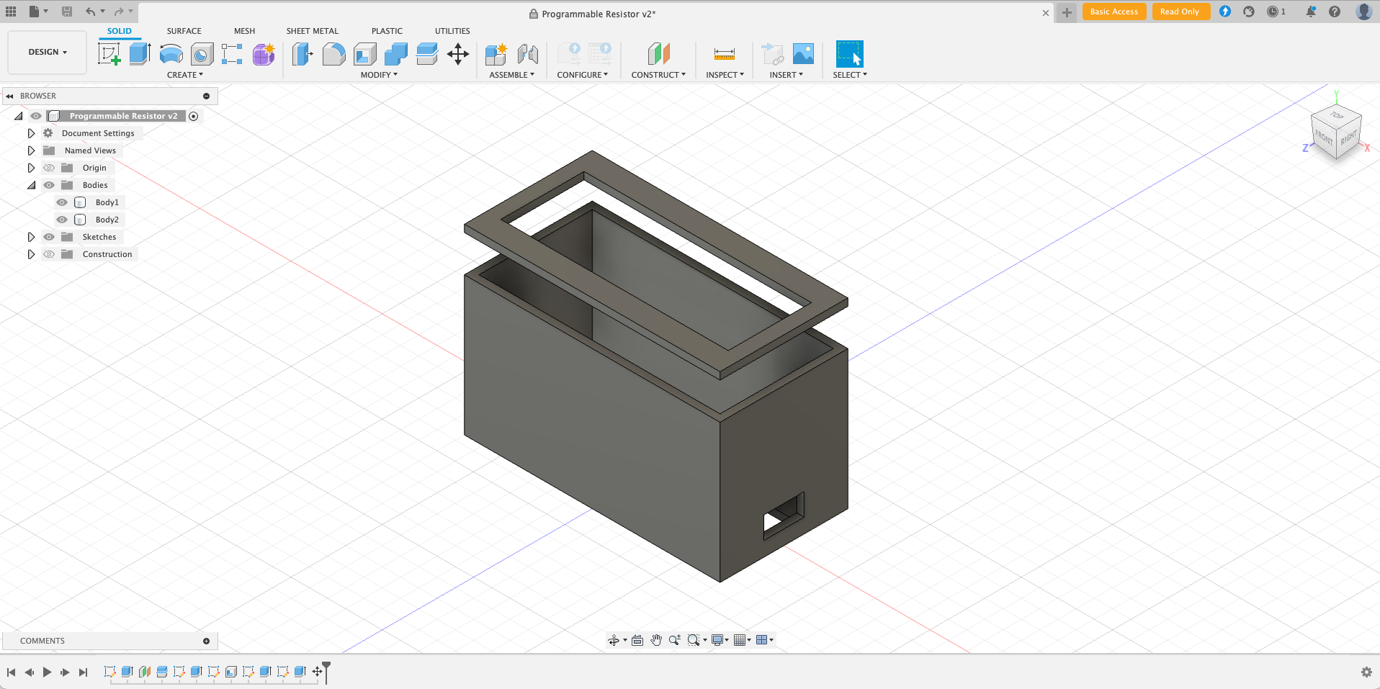Screen dimensions: 1380x689
Task: Open the DESIGN workspace dropdown
Action: [x=48, y=53]
